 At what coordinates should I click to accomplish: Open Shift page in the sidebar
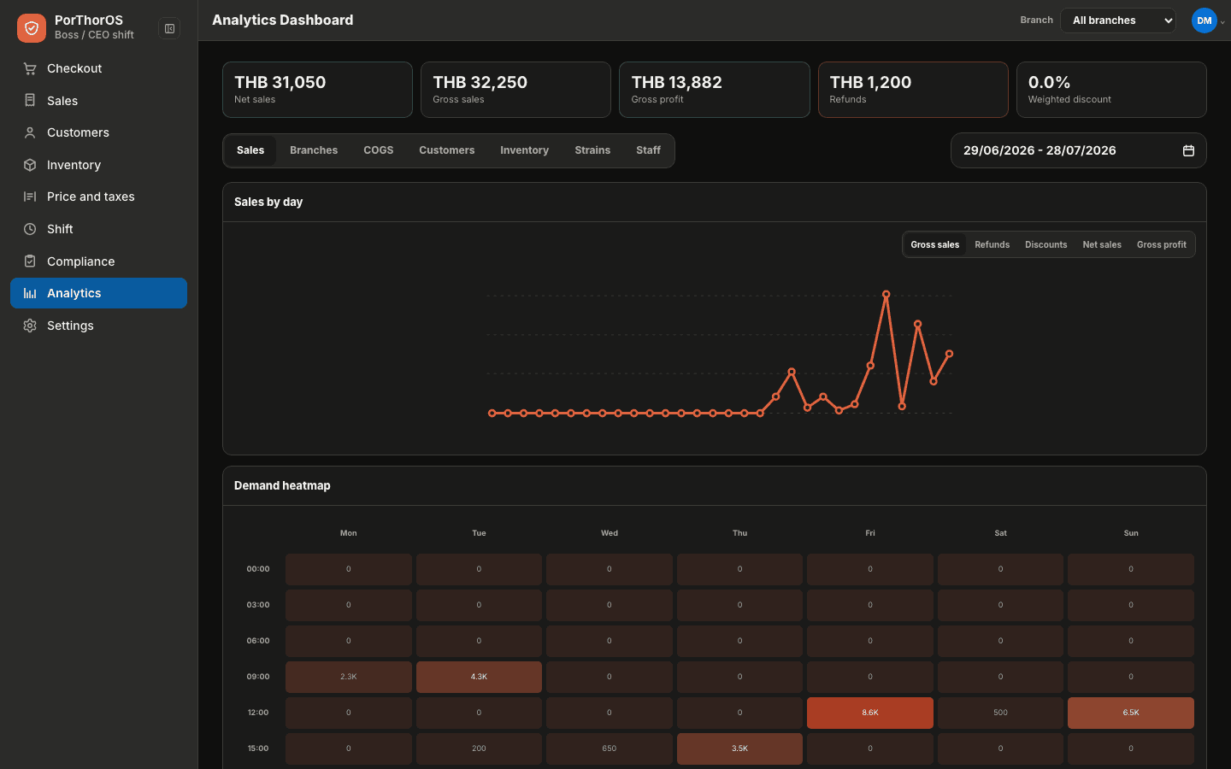tap(98, 229)
